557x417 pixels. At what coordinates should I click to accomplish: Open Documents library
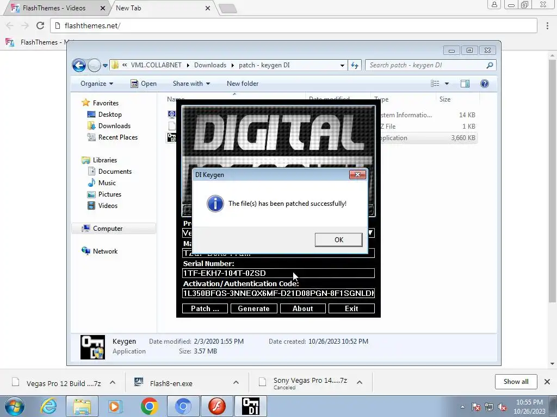115,172
